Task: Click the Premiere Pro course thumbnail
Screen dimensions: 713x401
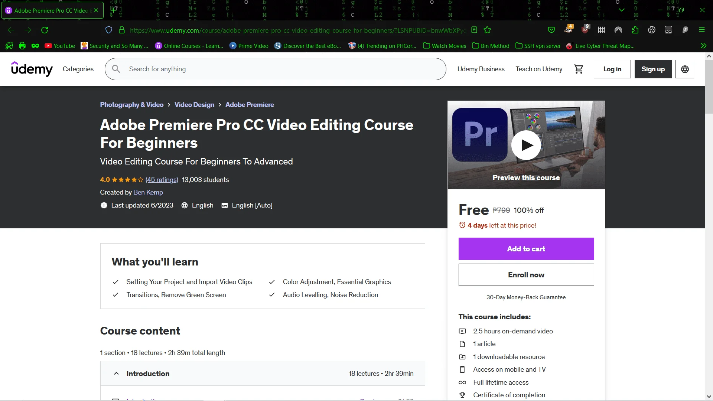Action: pos(526,145)
